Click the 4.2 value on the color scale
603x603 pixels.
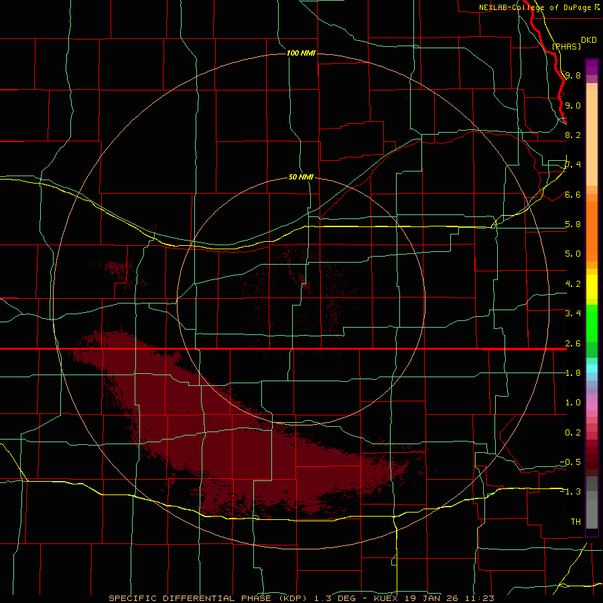(x=573, y=284)
